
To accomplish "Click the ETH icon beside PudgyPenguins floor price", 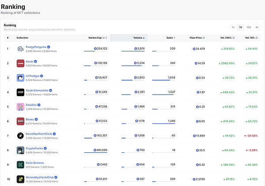I will (x=194, y=49).
